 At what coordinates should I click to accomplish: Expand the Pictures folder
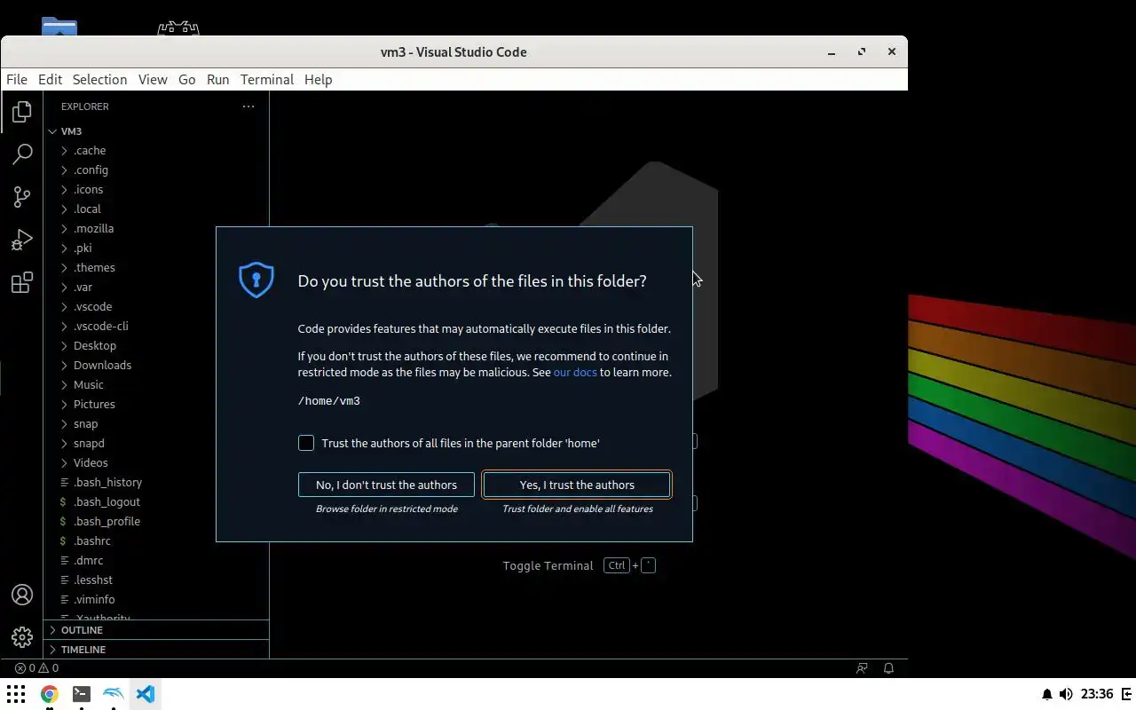[x=156, y=405]
